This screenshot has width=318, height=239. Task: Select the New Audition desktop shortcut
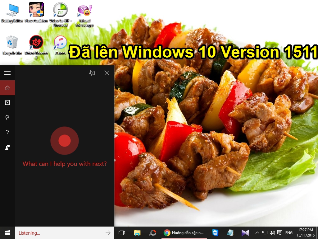[x=36, y=12]
